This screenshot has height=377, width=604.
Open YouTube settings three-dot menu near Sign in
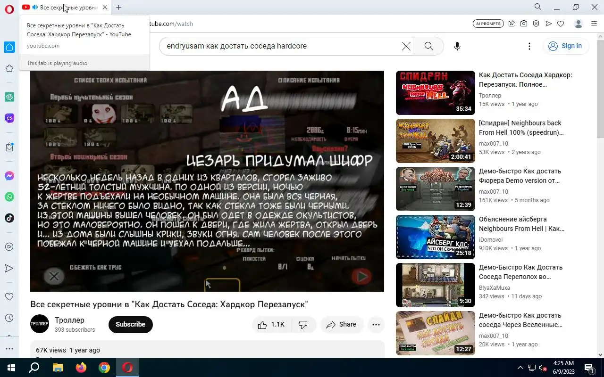pos(529,46)
